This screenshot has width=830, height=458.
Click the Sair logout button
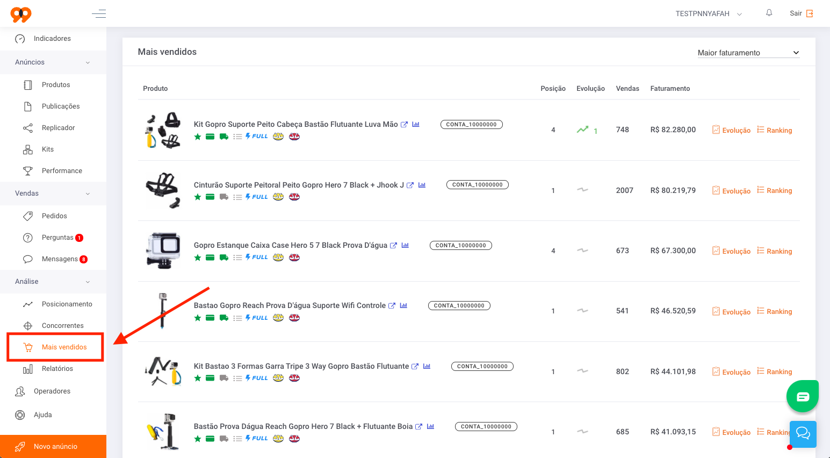coord(802,13)
